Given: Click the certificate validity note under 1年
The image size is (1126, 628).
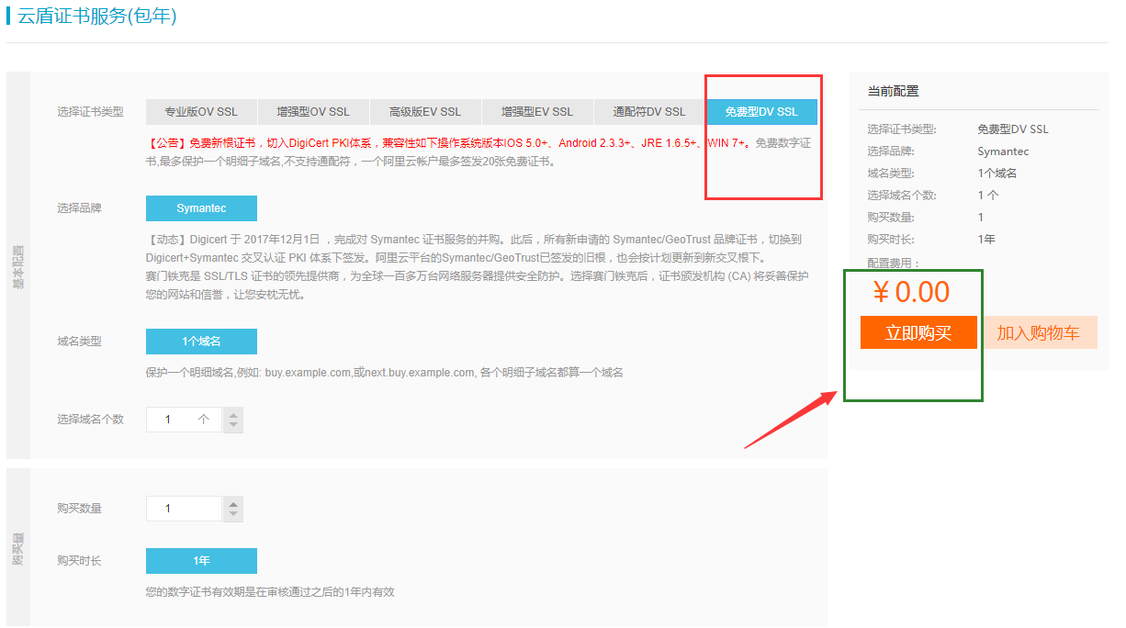Looking at the screenshot, I should click(x=270, y=592).
